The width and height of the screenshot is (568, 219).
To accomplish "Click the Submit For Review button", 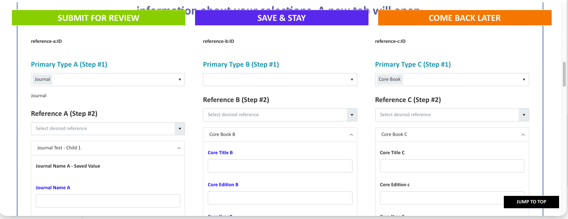I will click(98, 18).
